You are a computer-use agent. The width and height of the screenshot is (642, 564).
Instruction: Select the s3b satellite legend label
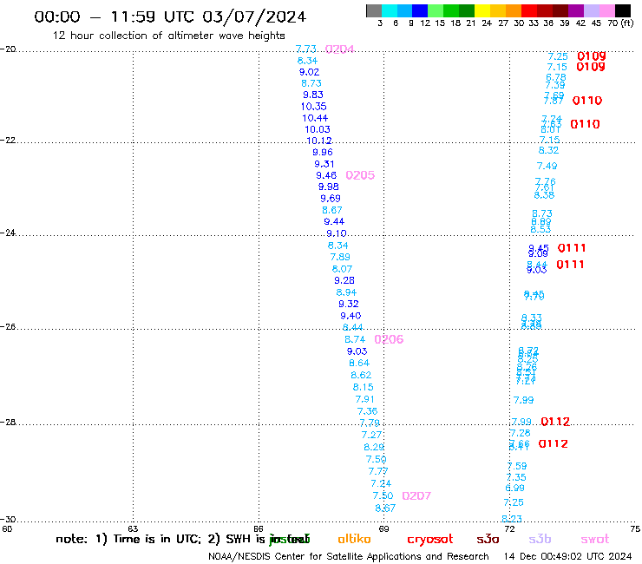540,539
